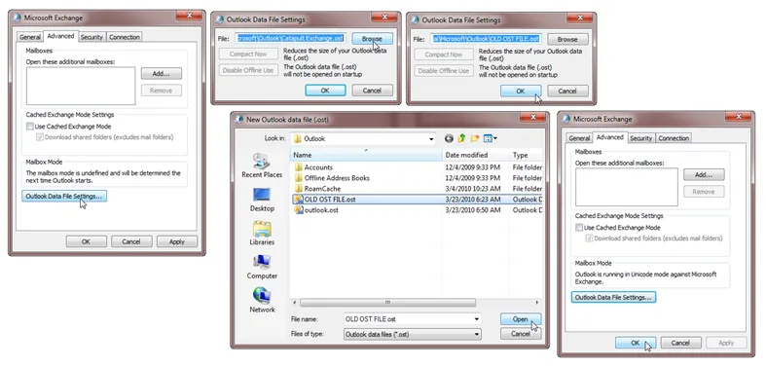The width and height of the screenshot is (766, 367).
Task: Toggle Use Cached Exchange Mode in right window
Action: click(x=579, y=227)
